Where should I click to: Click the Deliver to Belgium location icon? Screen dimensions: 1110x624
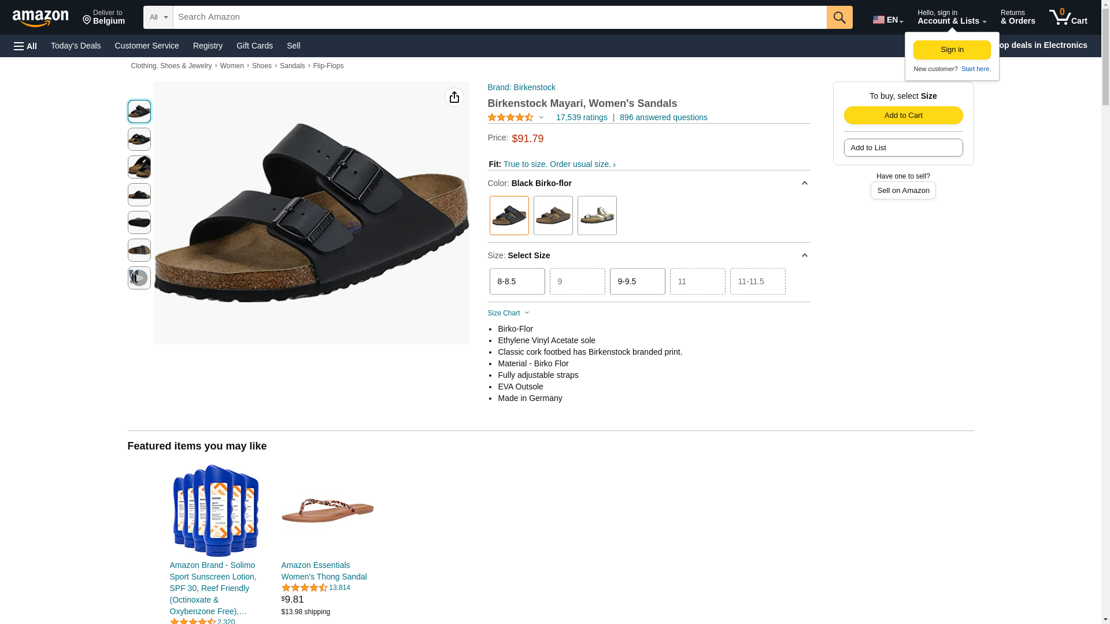click(87, 20)
